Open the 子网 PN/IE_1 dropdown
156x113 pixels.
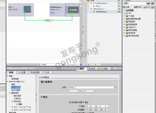tap(115, 87)
